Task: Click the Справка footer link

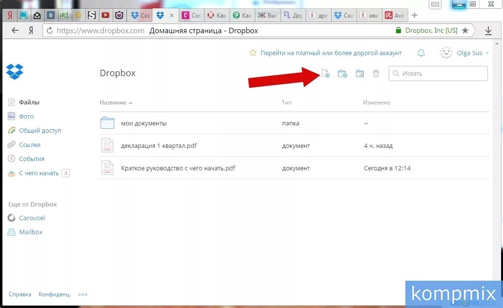Action: 20,294
